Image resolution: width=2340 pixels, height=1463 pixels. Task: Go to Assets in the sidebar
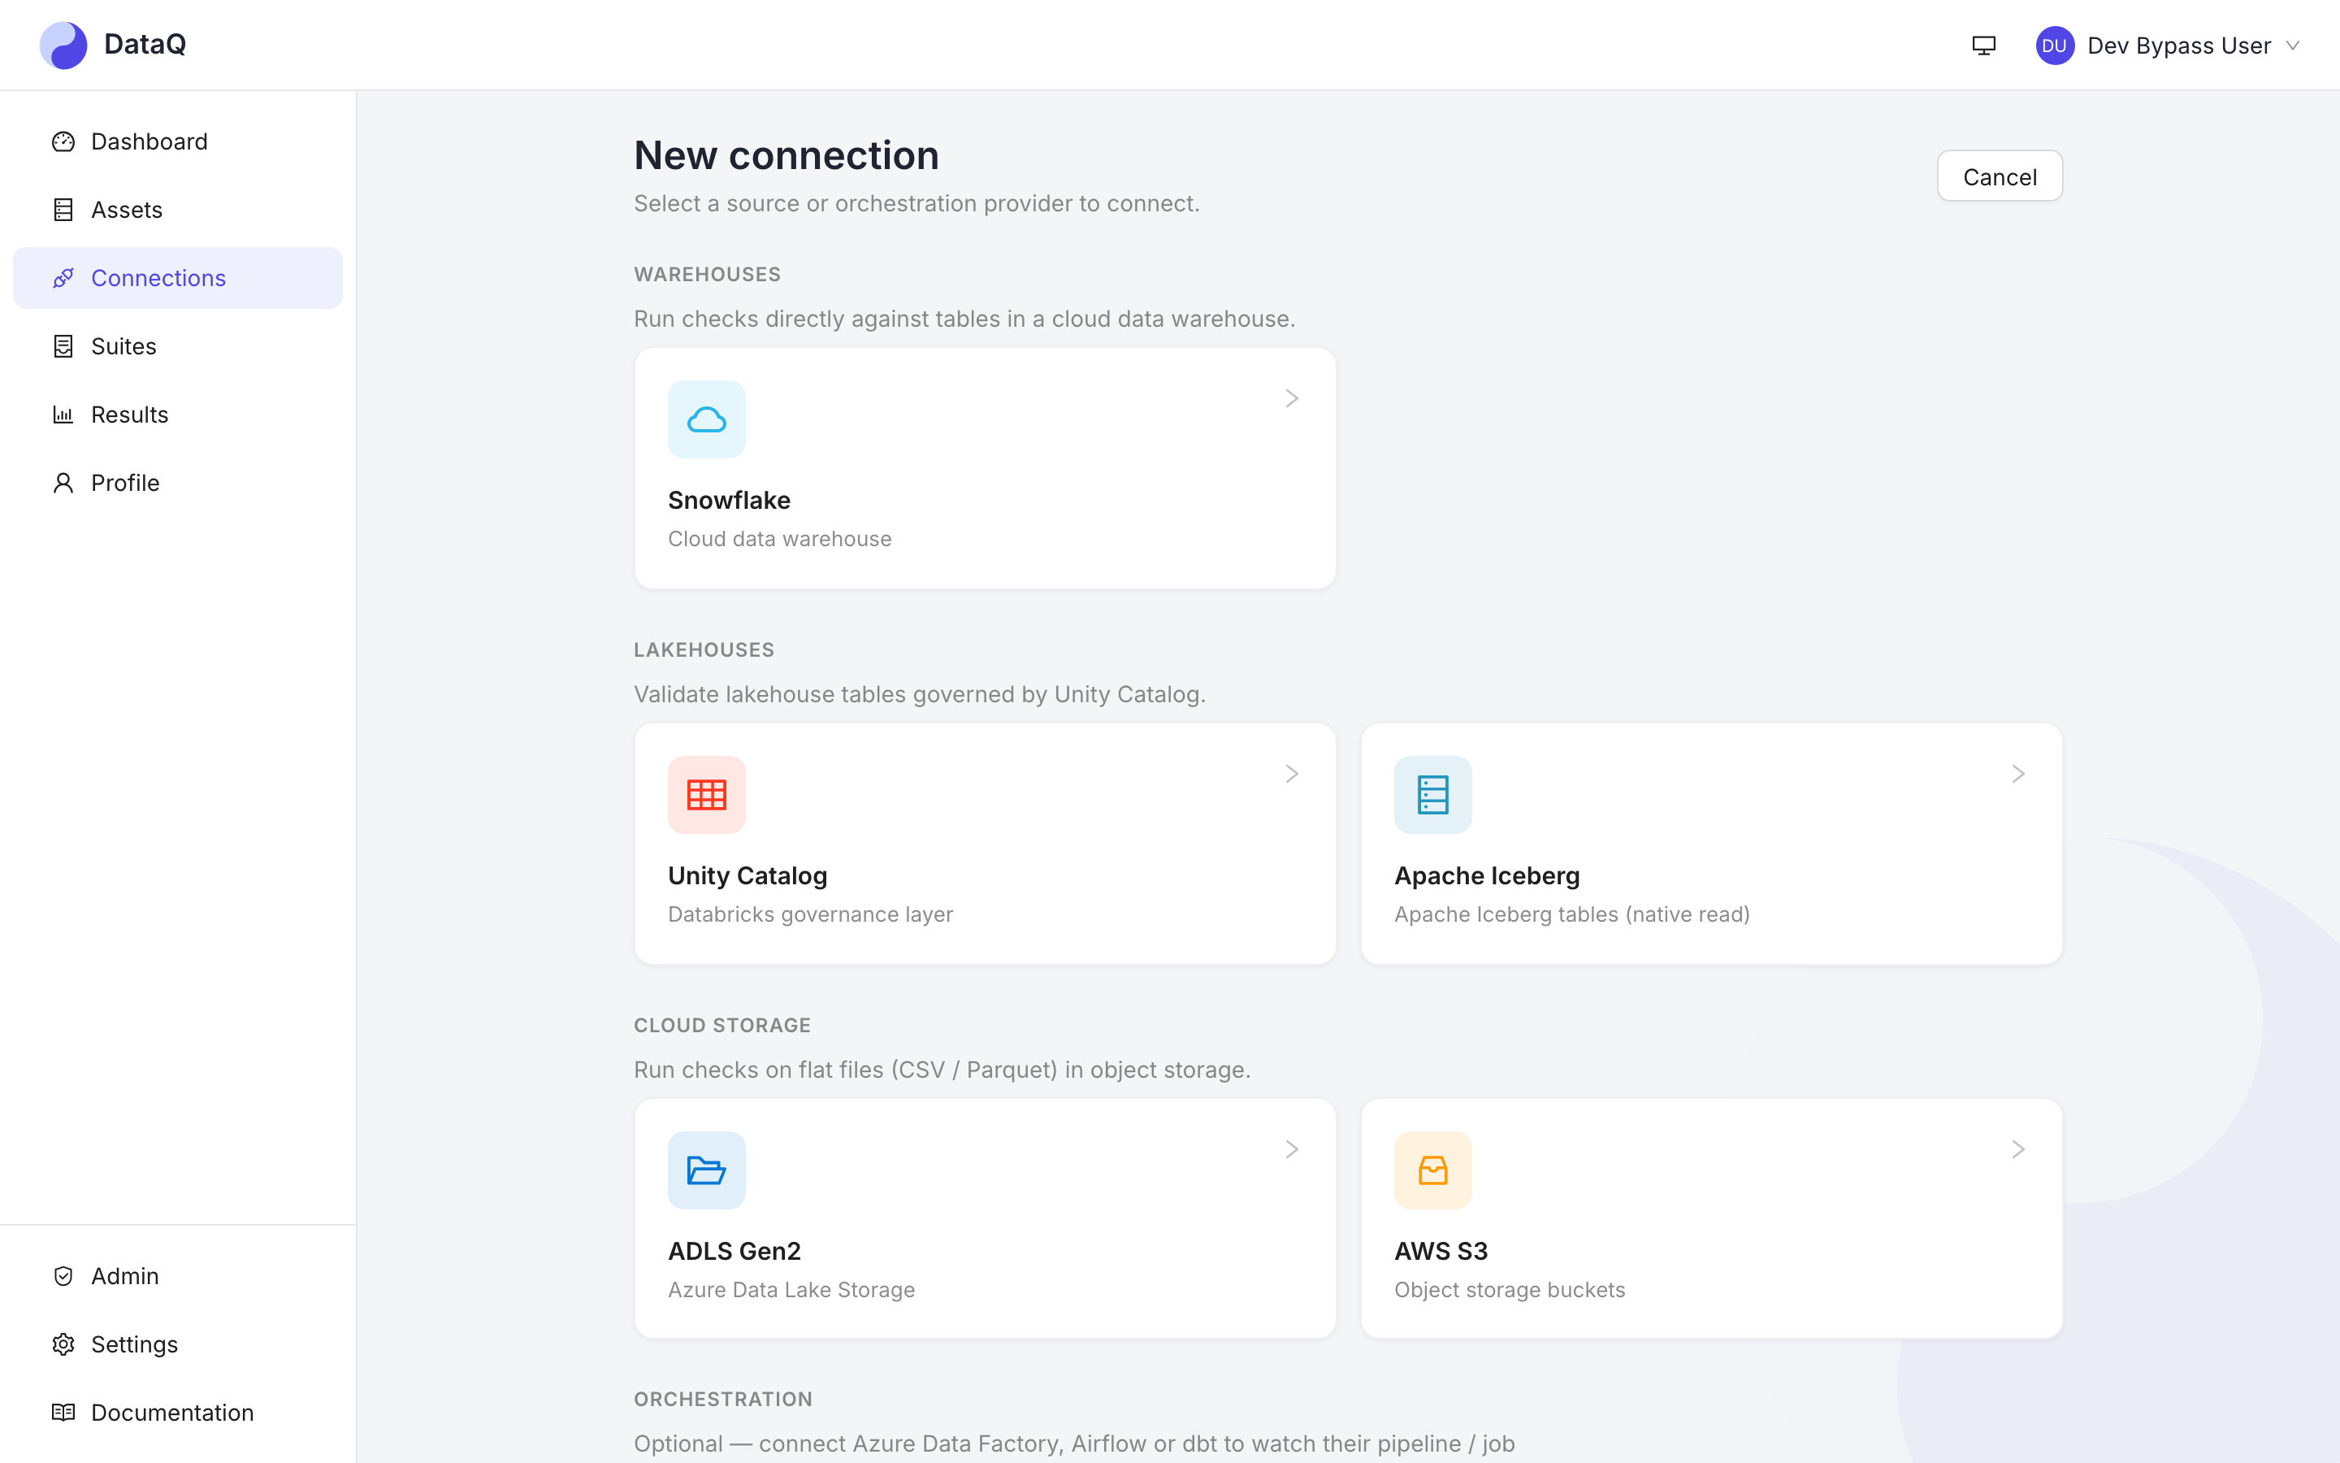(178, 210)
